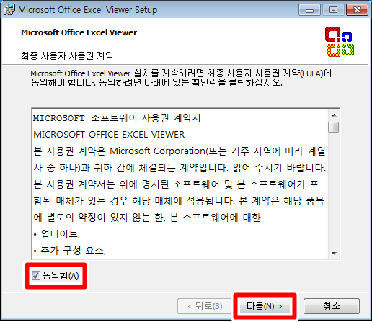Viewport: 372px width, 322px height.
Task: Click the scroll up arrow of license text
Action: 334,115
